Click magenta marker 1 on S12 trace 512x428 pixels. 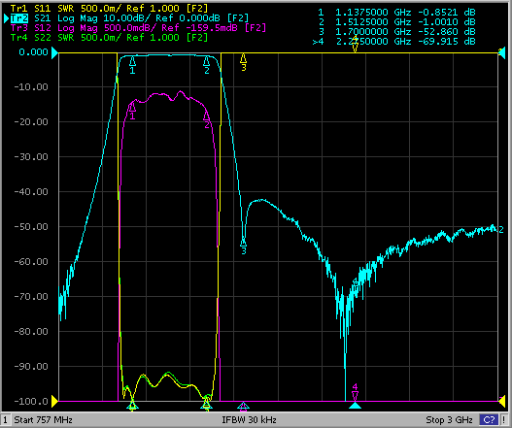pos(132,111)
